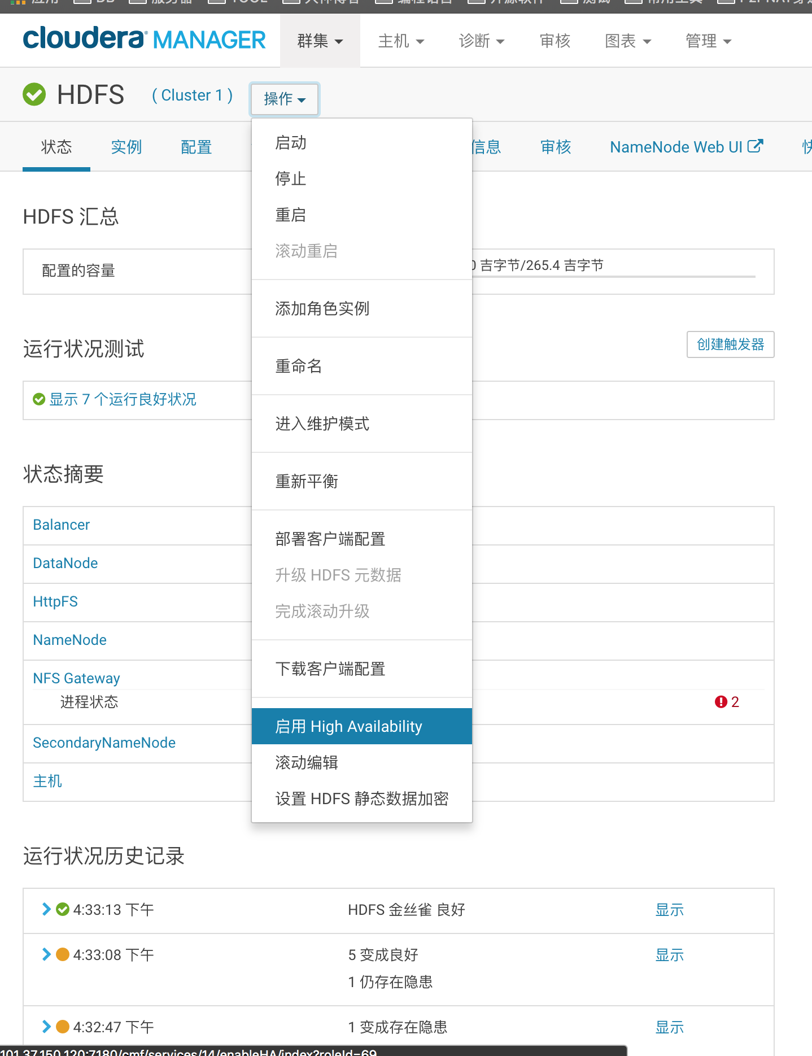Select 启动 from the actions menu
The width and height of the screenshot is (812, 1056).
click(x=362, y=143)
